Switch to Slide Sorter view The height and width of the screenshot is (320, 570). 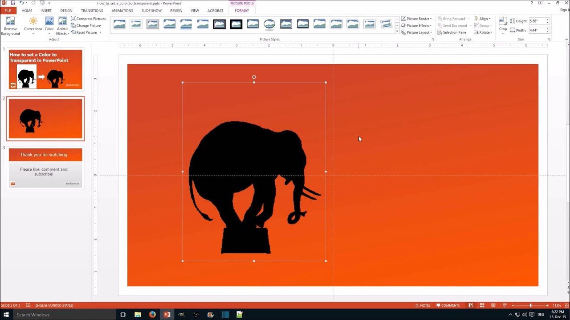[x=482, y=305]
